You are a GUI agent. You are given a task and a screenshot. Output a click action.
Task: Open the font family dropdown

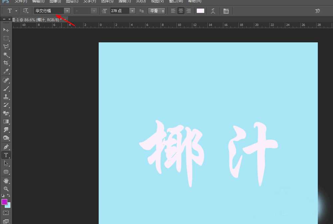(x=67, y=11)
